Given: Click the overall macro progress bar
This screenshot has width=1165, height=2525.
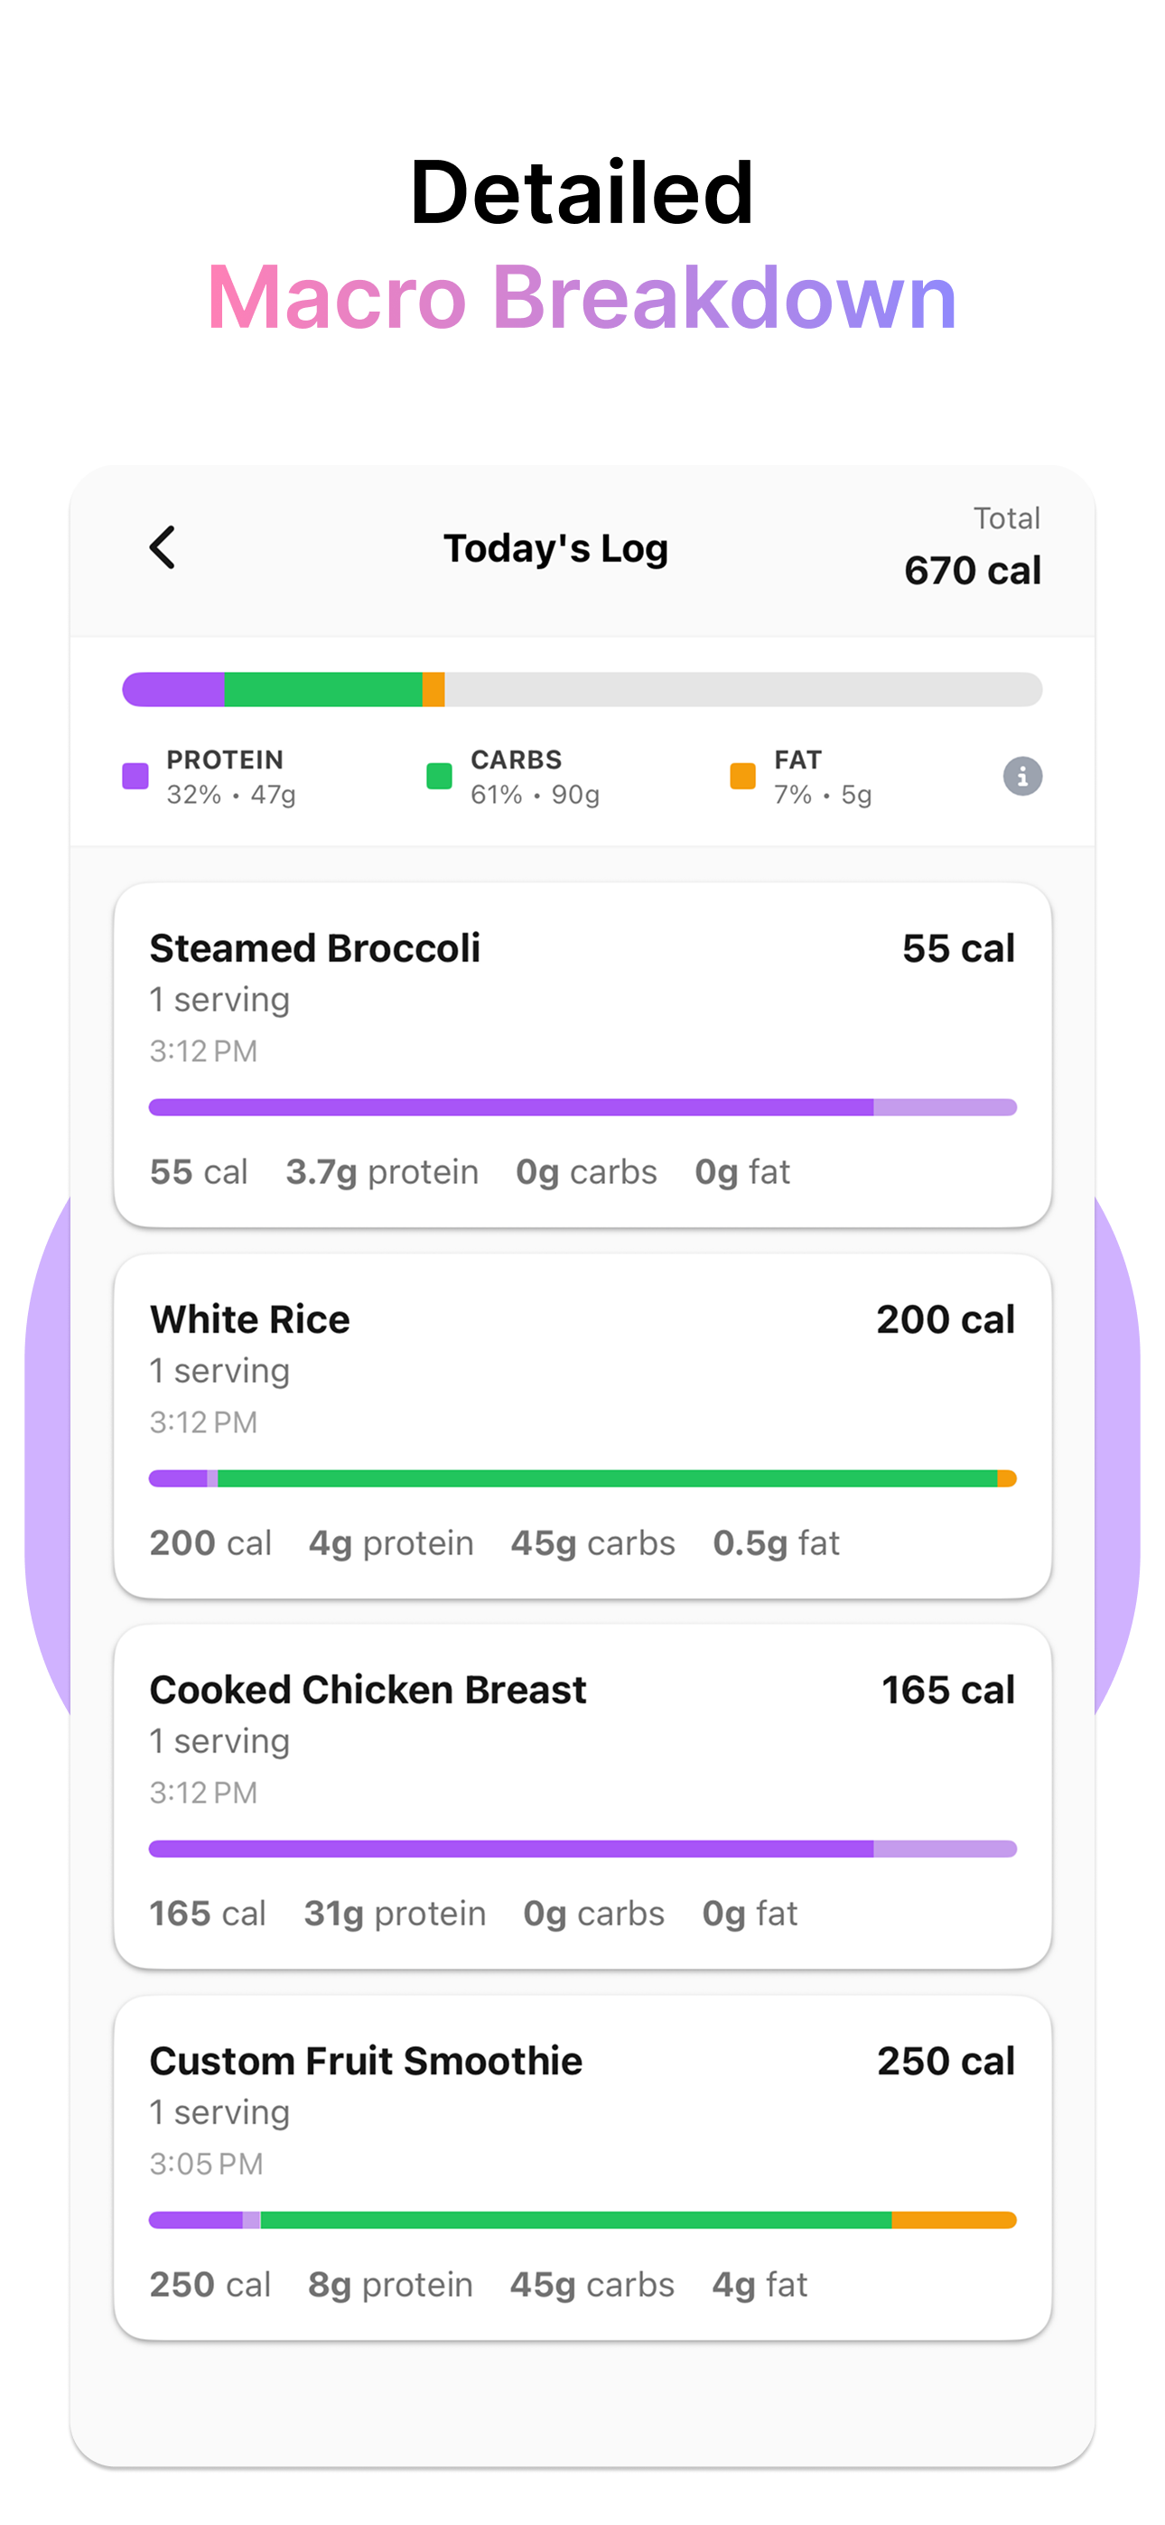Looking at the screenshot, I should (582, 689).
